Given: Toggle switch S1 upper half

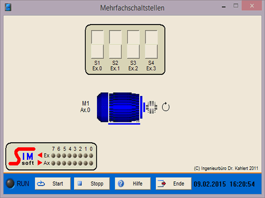Looking at the screenshot, I should 97,38.
